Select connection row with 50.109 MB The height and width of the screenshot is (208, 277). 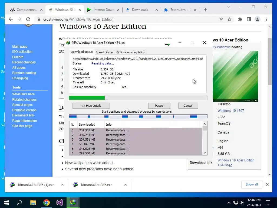[136, 144]
